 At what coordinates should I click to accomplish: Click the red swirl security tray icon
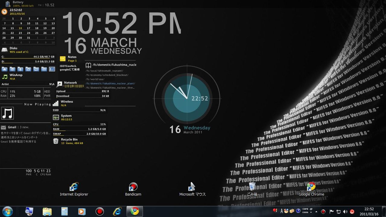[x=352, y=211]
